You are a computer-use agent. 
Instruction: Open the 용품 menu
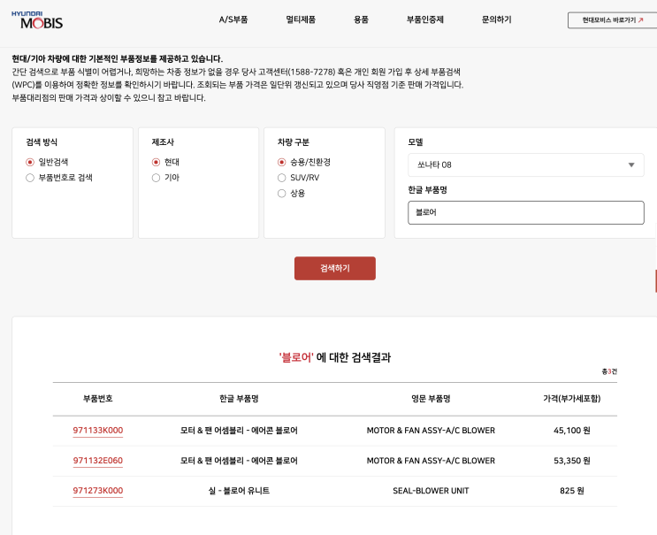361,19
